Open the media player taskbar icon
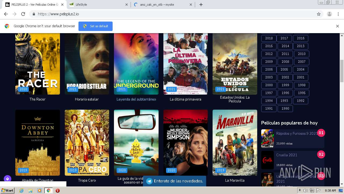Screen dimensions: 344x194 pyautogui.click(x=40, y=190)
